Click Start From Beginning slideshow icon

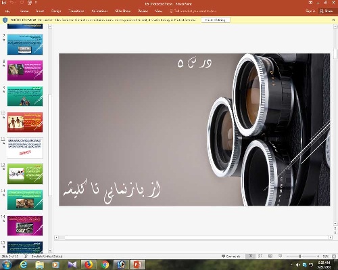(30, 3)
